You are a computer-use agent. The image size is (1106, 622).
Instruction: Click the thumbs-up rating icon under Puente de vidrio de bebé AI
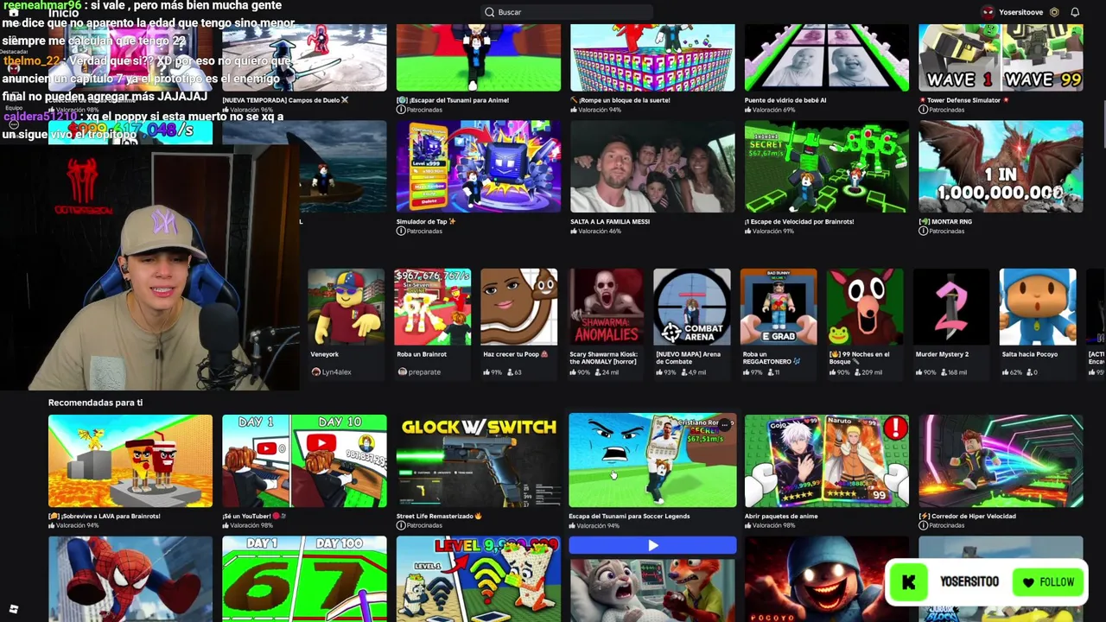pos(748,110)
